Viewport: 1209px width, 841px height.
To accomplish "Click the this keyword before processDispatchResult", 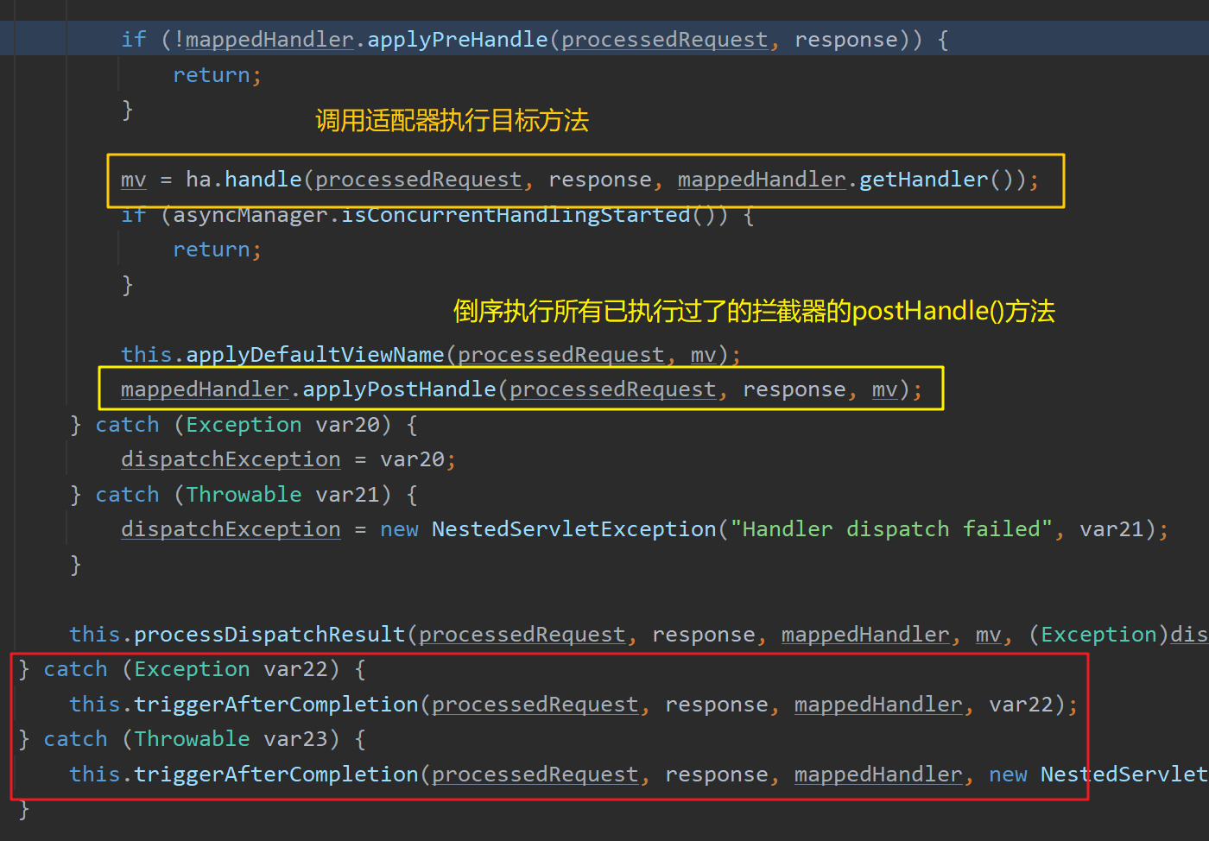I will click(x=95, y=635).
